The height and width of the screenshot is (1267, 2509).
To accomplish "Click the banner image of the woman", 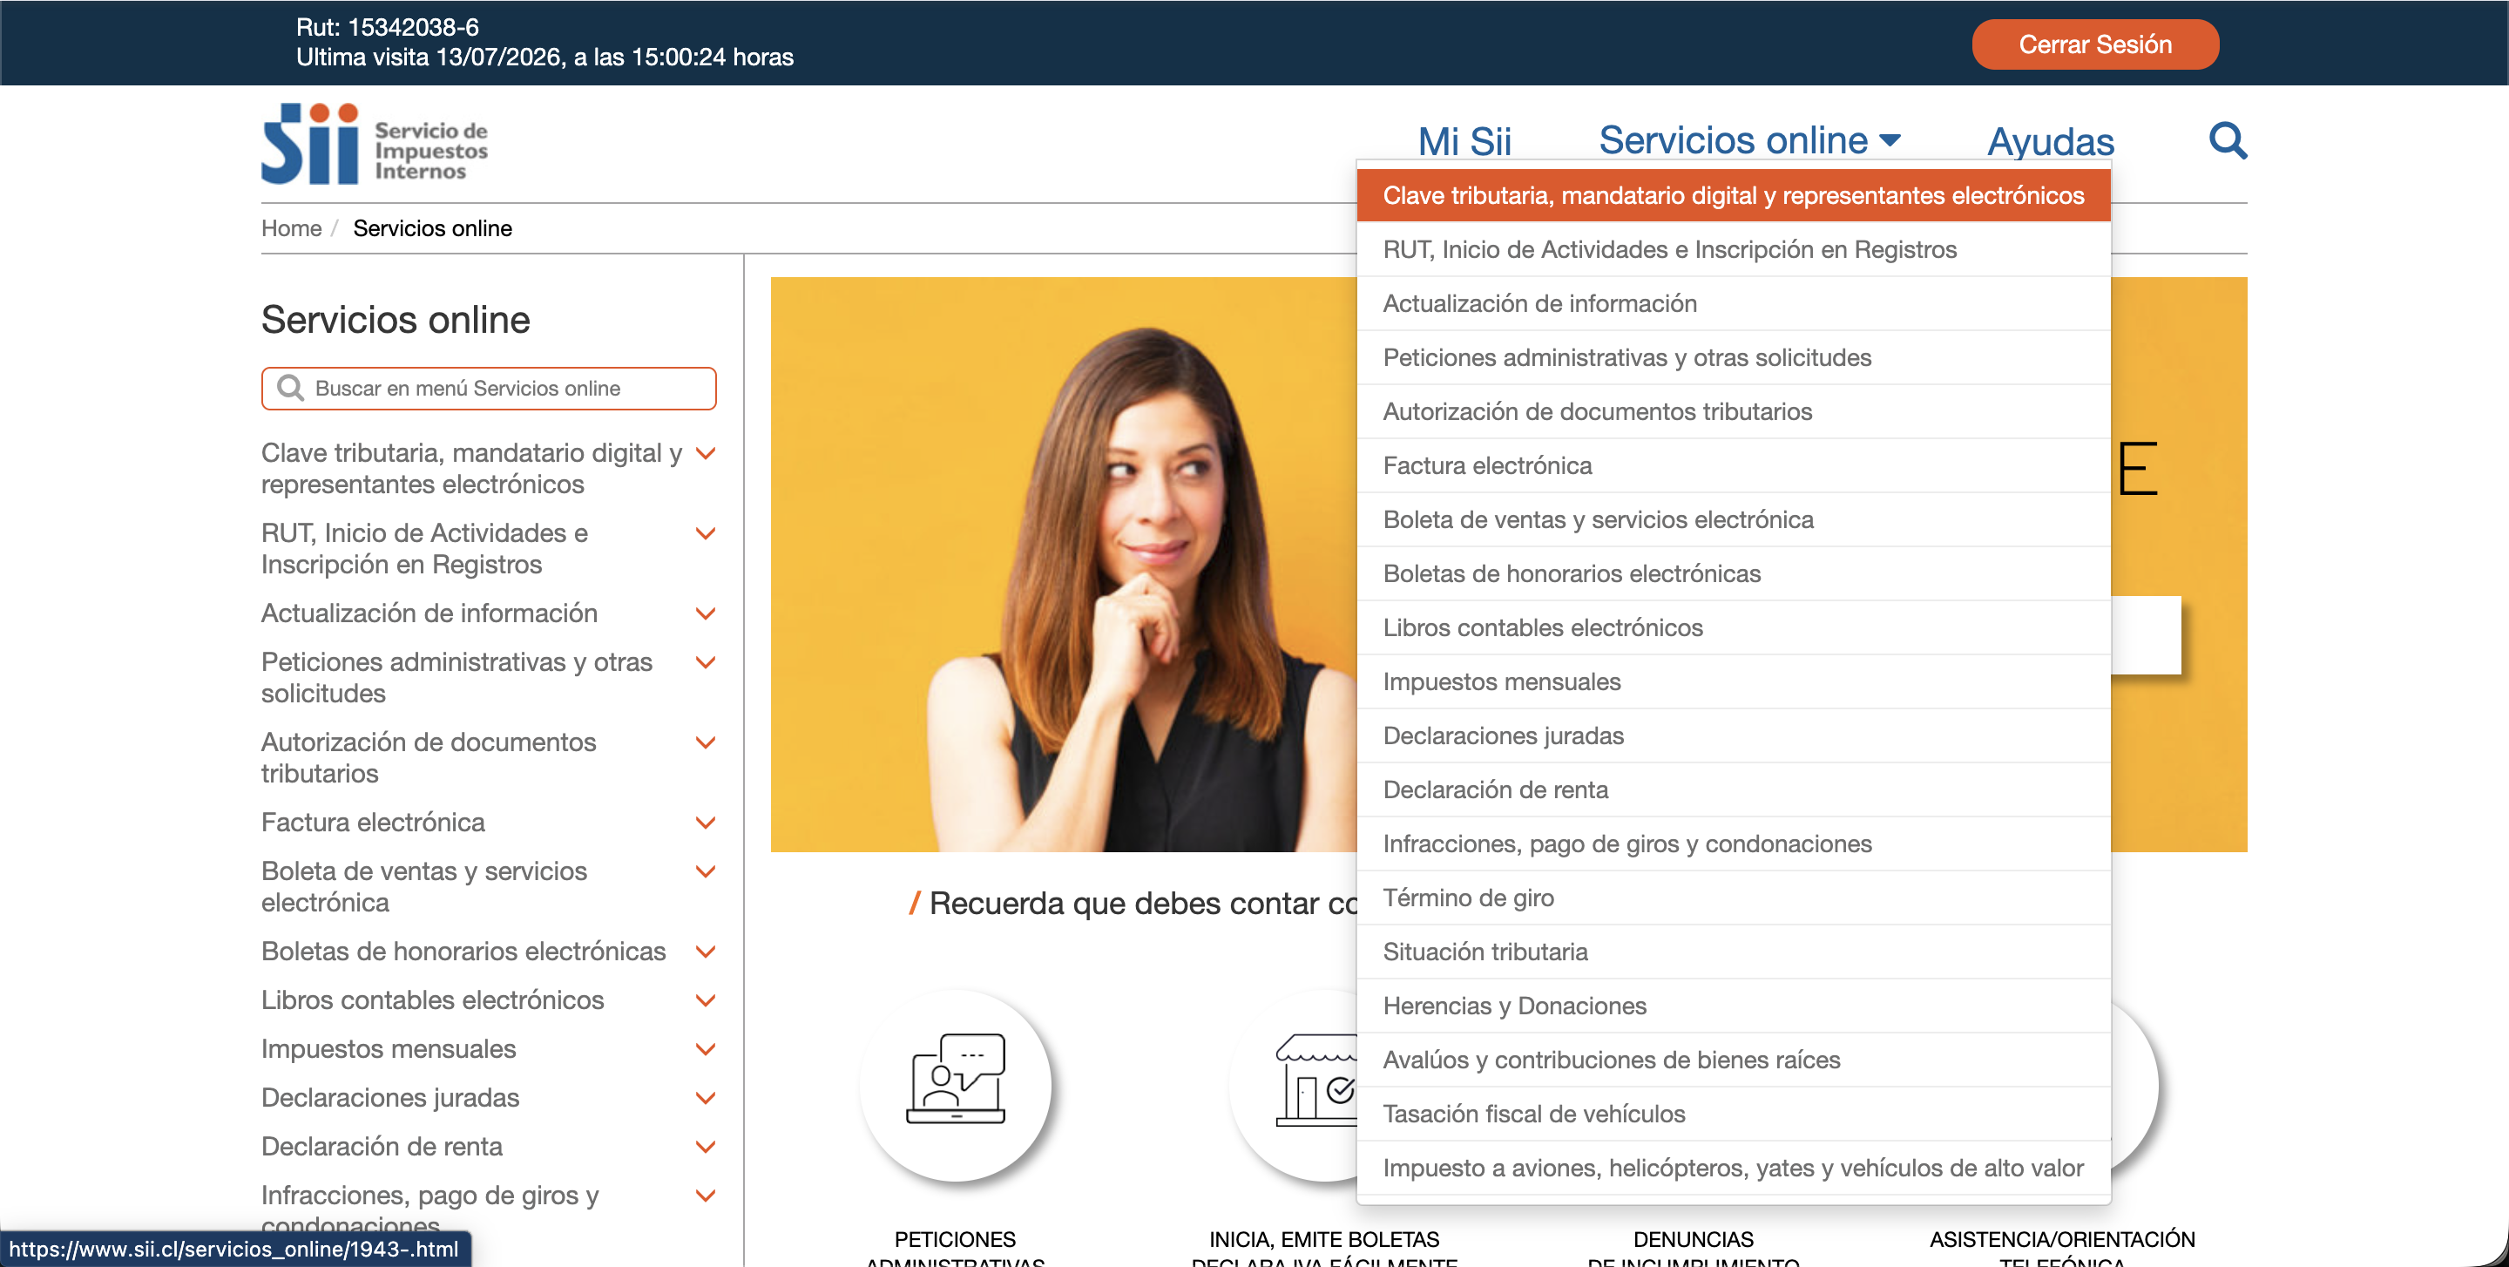I will pos(1063,565).
